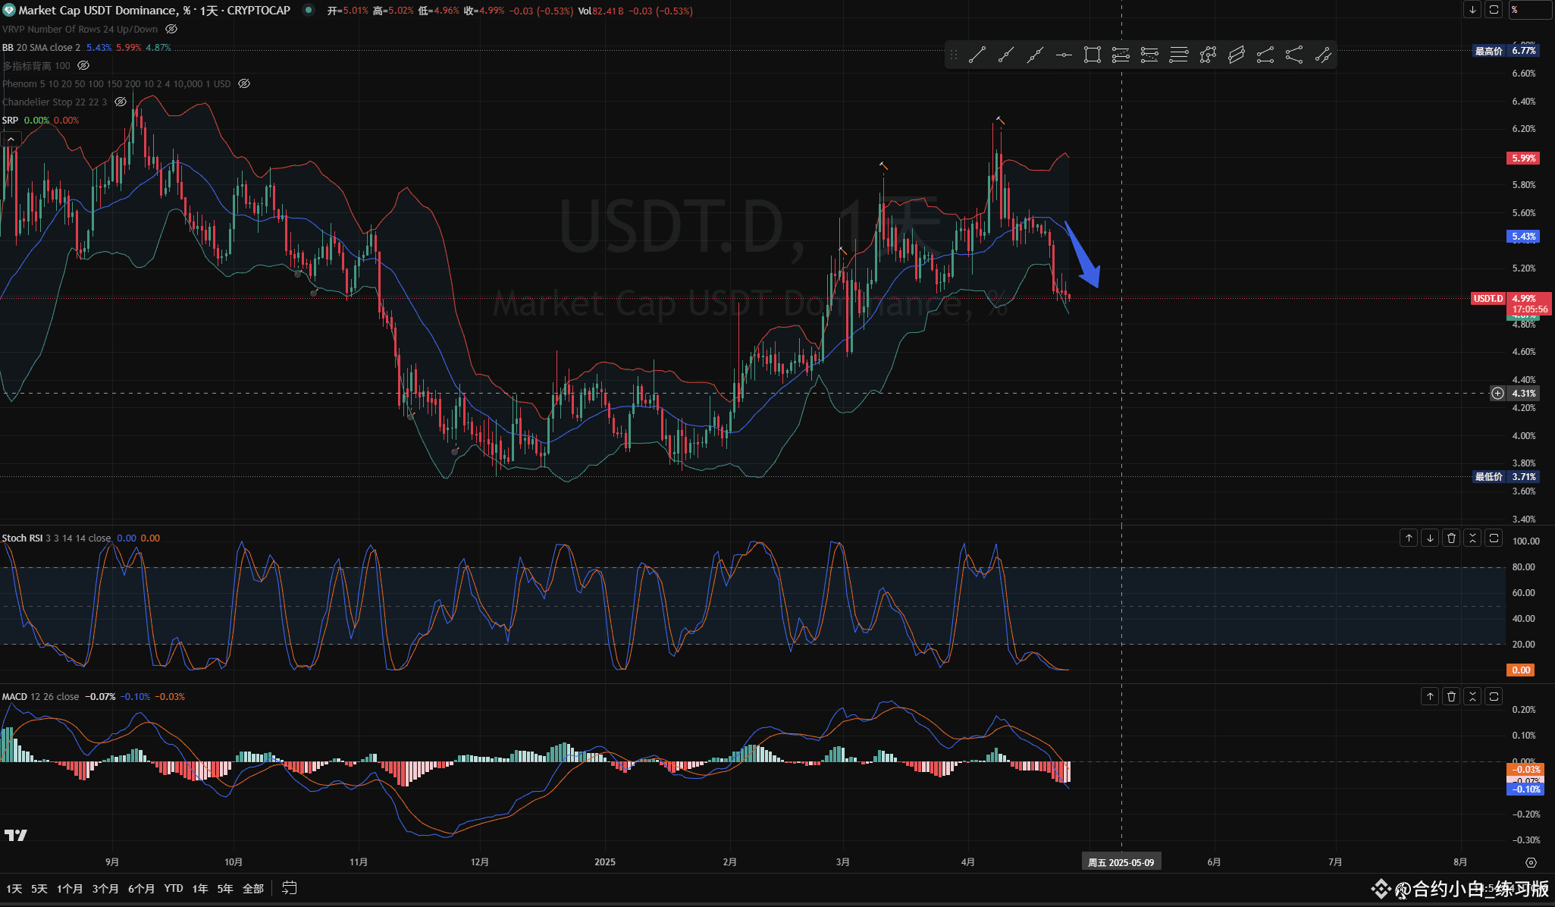Click the red 5.99% upper band label

pyautogui.click(x=1523, y=158)
